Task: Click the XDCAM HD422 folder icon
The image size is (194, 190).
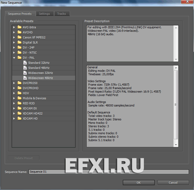Action: pos(19,113)
